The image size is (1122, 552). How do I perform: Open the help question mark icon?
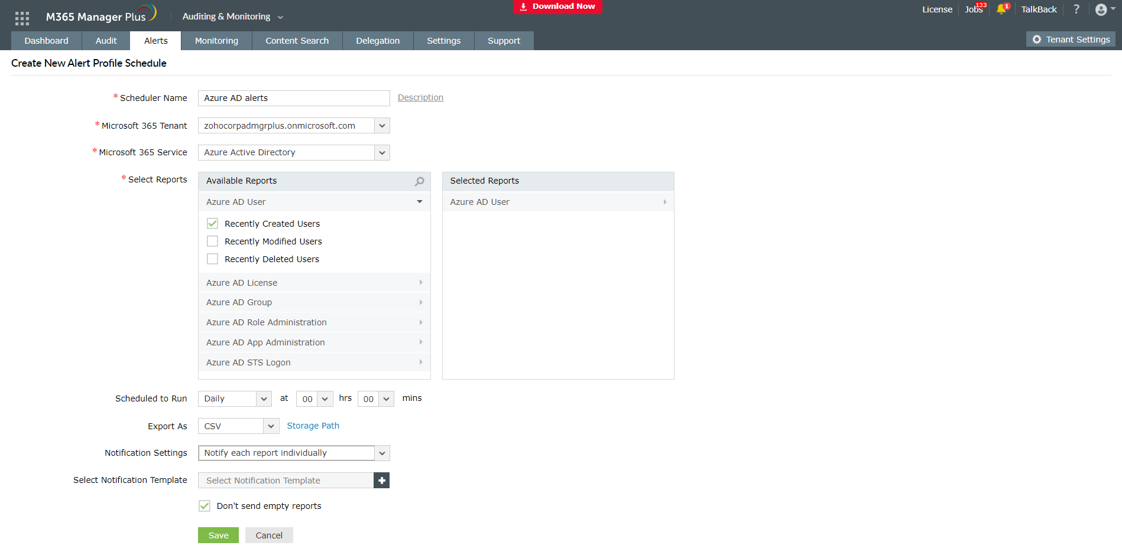1076,9
